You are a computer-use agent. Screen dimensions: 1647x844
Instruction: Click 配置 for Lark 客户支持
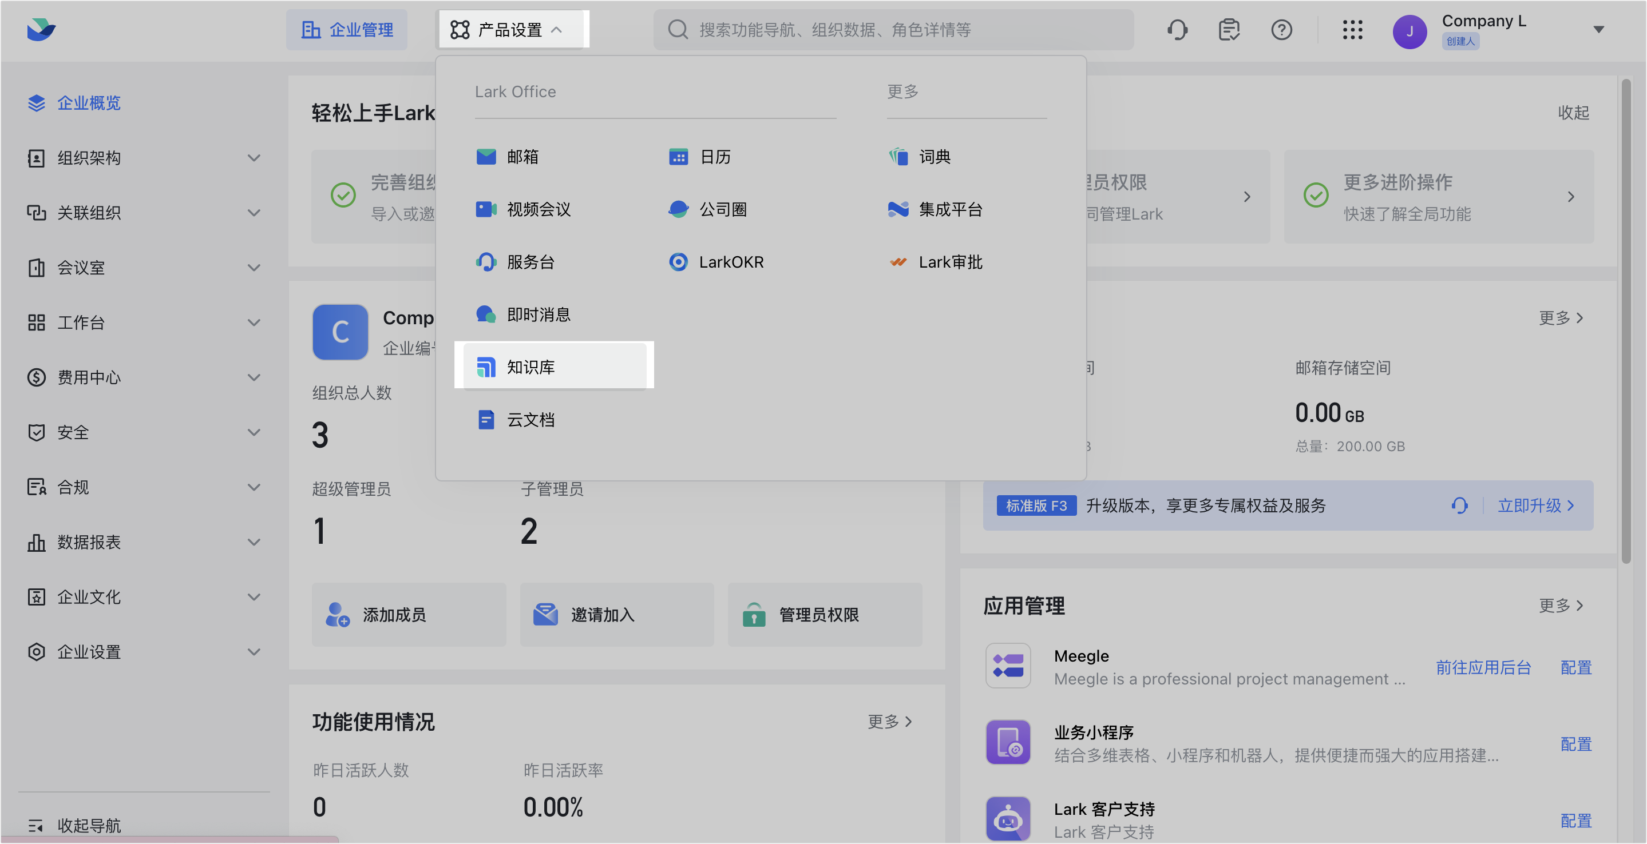click(x=1575, y=821)
